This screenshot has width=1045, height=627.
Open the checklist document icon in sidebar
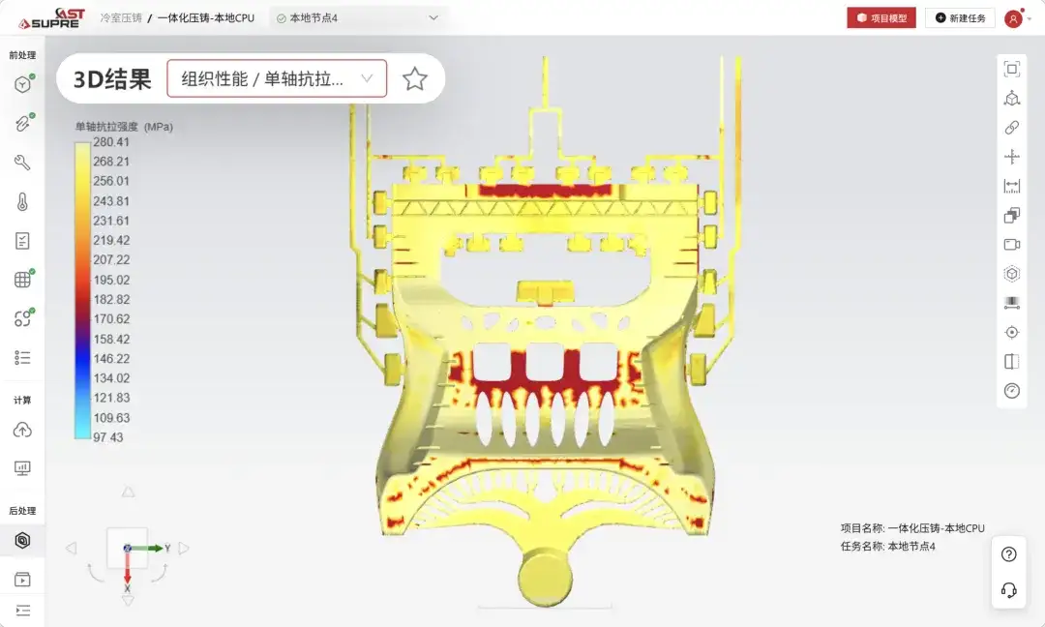(x=22, y=241)
